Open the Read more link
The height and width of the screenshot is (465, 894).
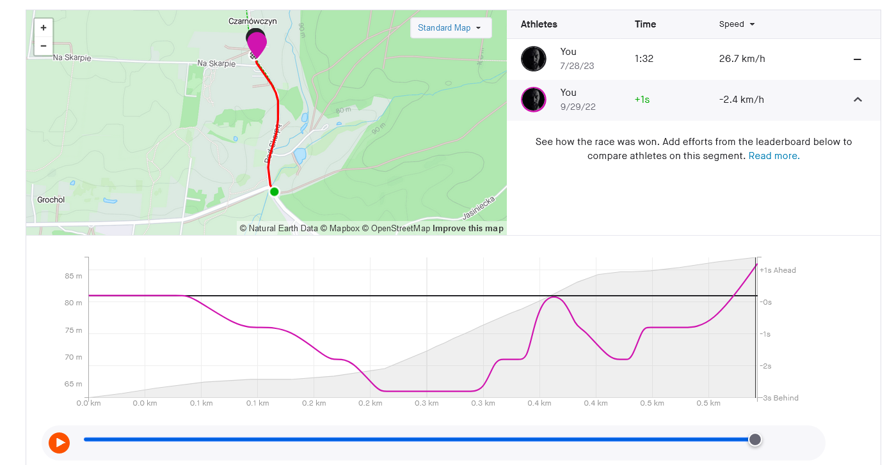tap(774, 156)
